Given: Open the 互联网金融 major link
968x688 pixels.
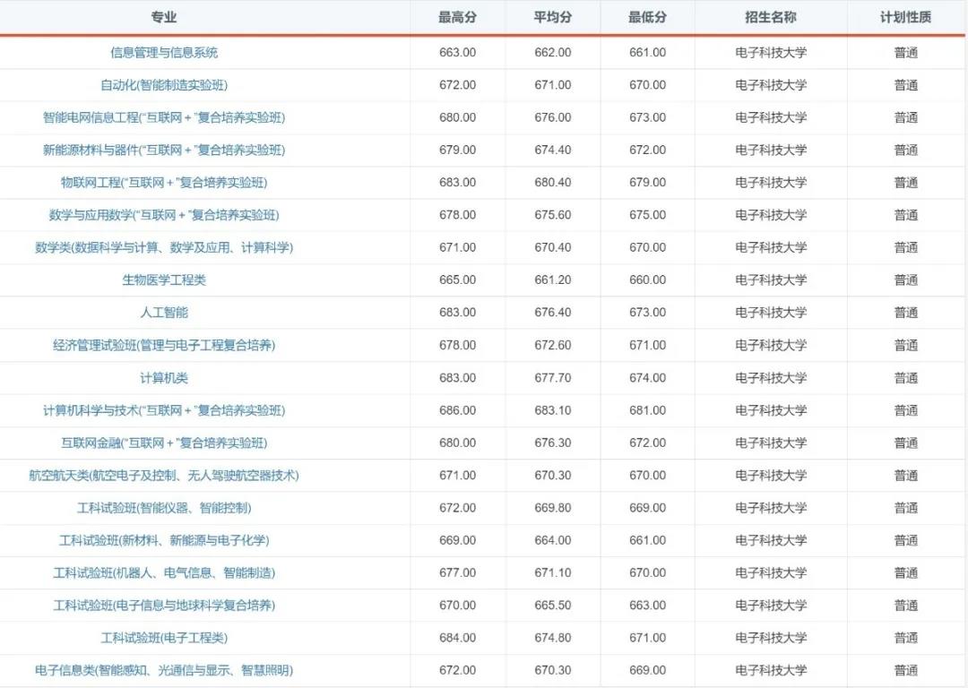Looking at the screenshot, I should tap(163, 443).
